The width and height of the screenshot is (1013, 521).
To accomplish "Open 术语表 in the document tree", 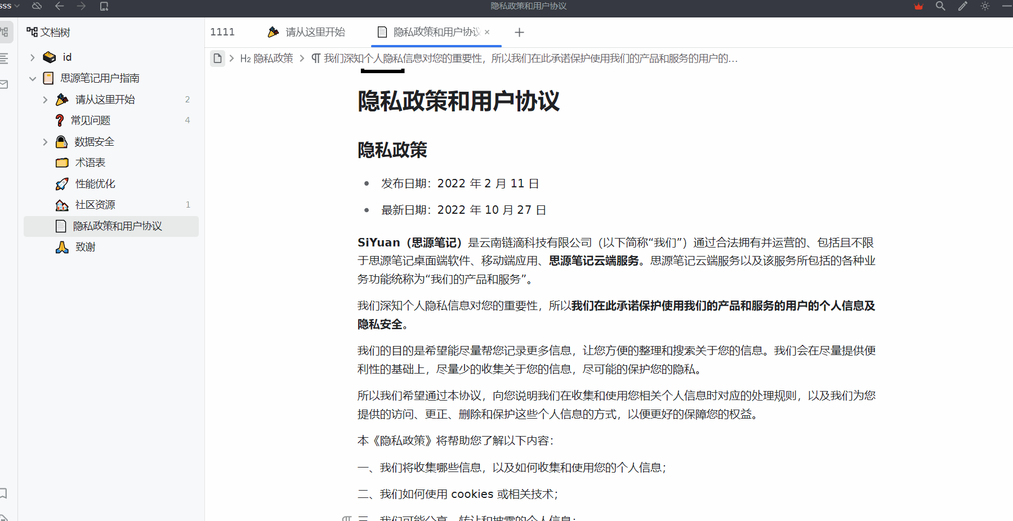I will coord(90,163).
